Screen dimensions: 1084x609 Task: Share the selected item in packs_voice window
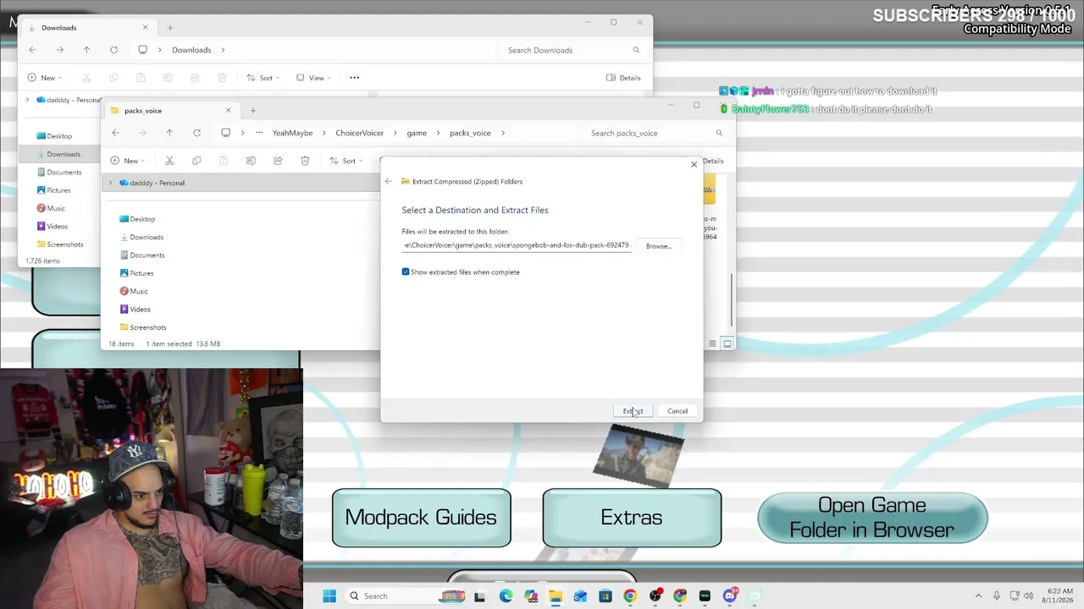click(x=278, y=161)
